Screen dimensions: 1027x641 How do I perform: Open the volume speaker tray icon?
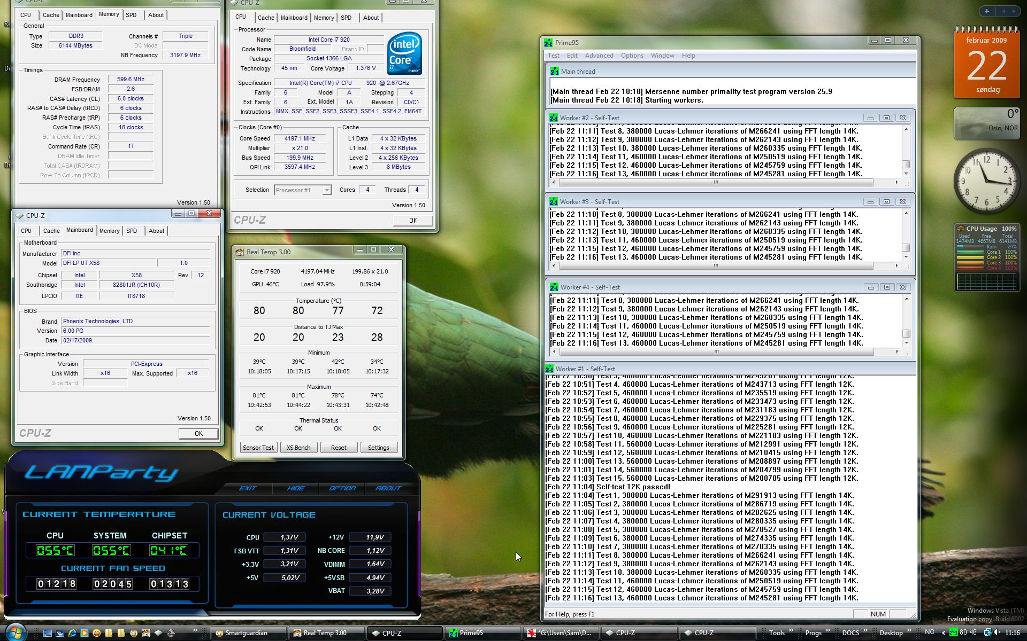point(997,632)
